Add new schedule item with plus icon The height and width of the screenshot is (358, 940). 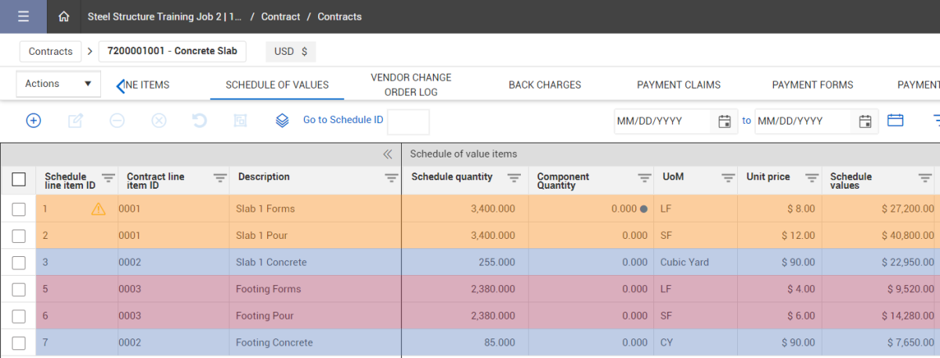pyautogui.click(x=34, y=121)
